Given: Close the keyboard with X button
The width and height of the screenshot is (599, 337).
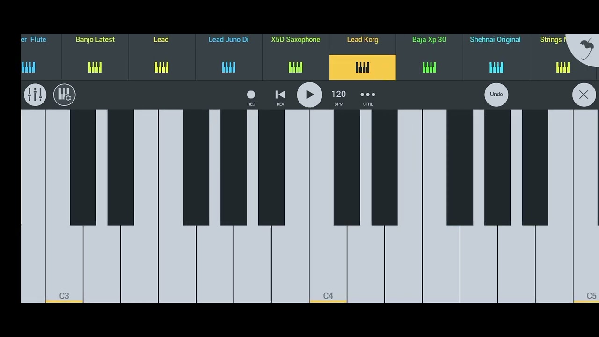Looking at the screenshot, I should pyautogui.click(x=584, y=95).
